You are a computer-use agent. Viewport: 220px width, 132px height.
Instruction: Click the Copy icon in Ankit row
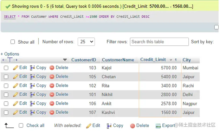pos(32,103)
